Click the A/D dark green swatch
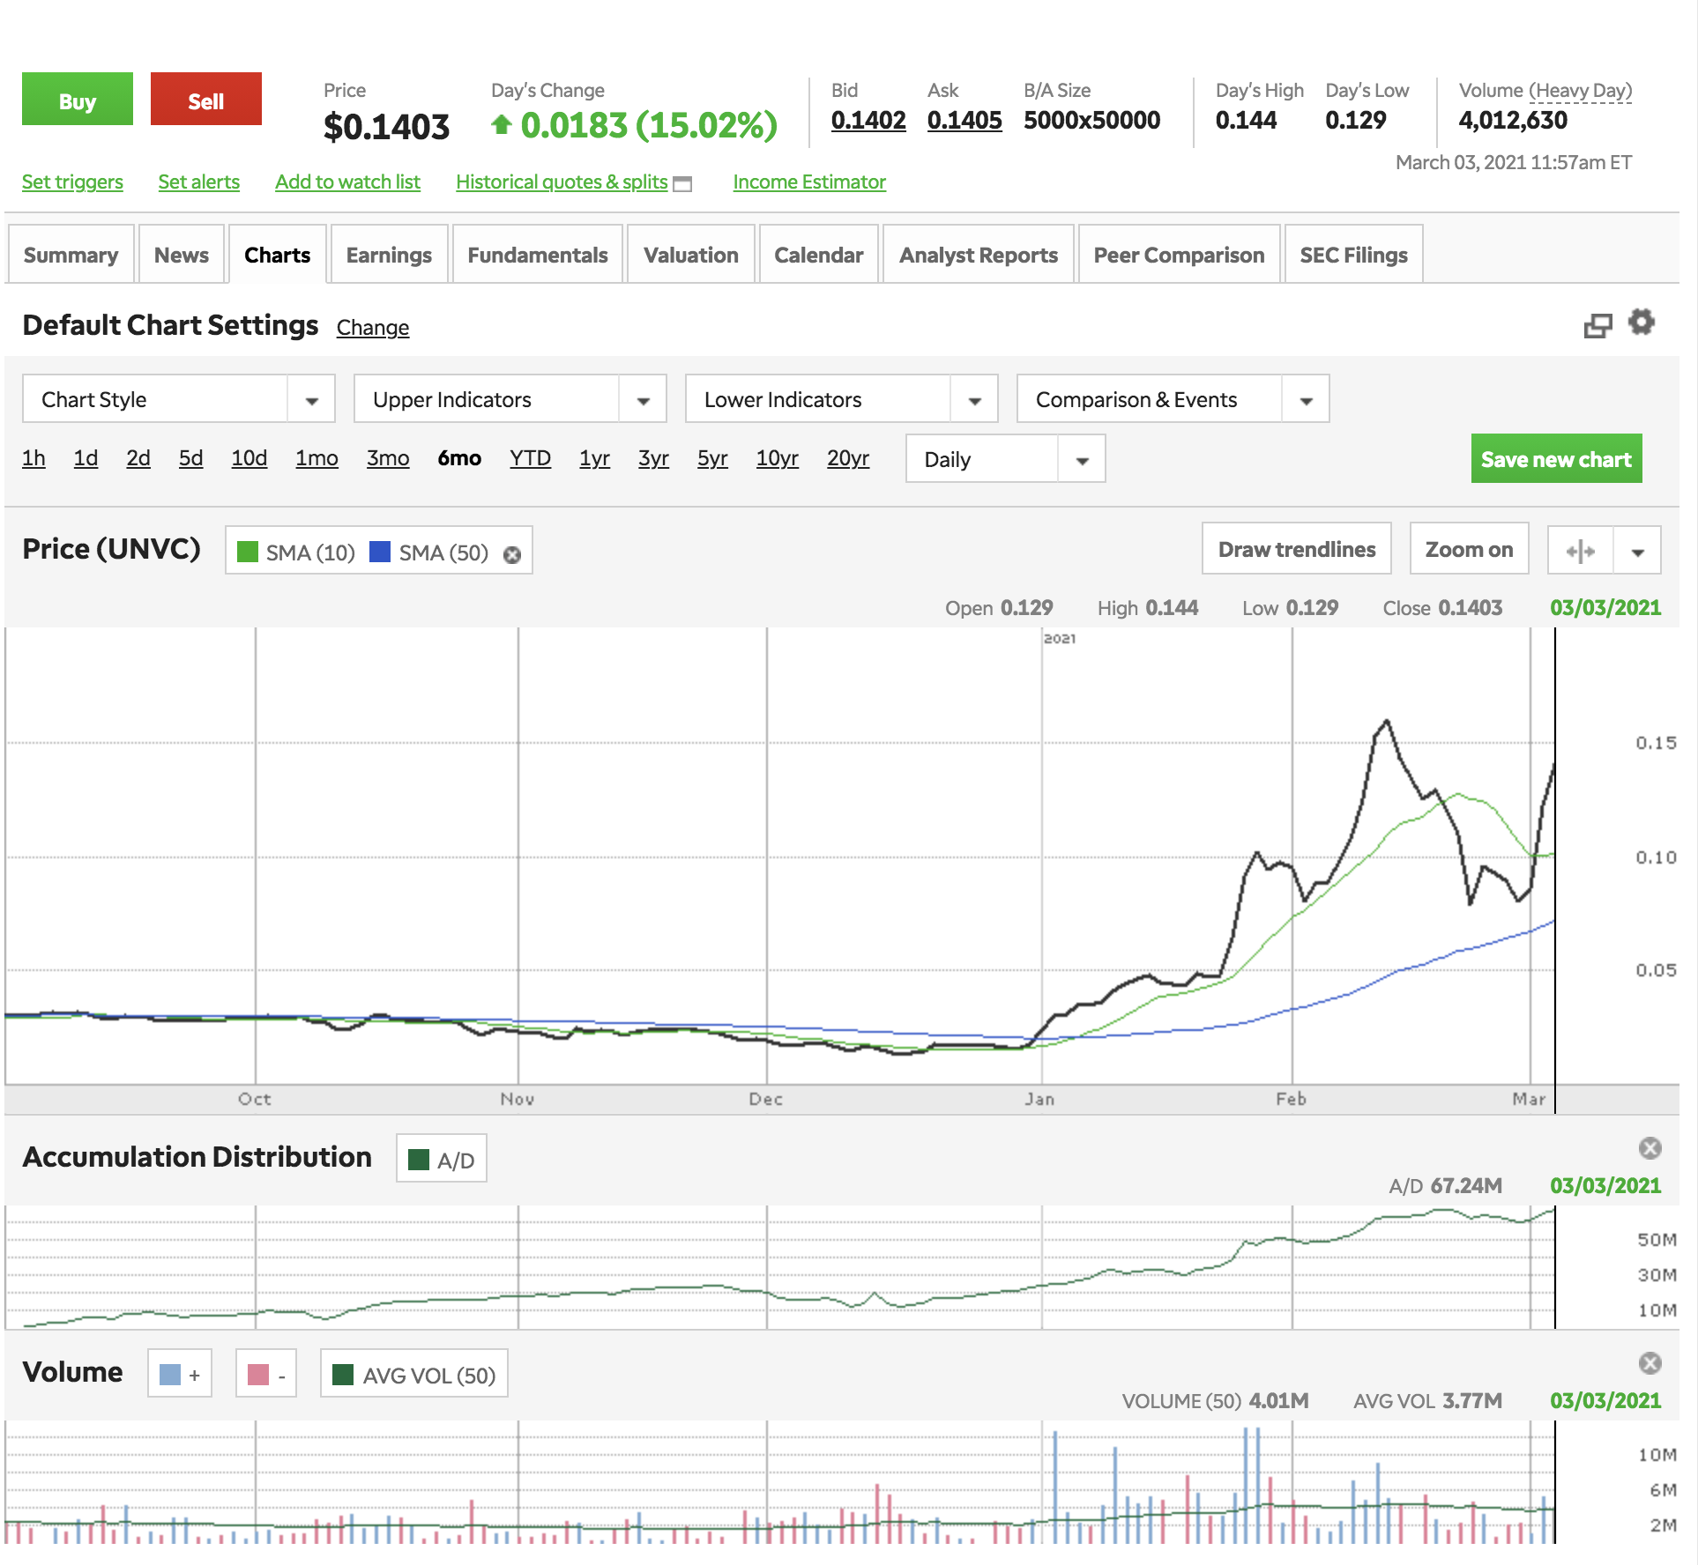This screenshot has height=1565, width=1698. (419, 1159)
